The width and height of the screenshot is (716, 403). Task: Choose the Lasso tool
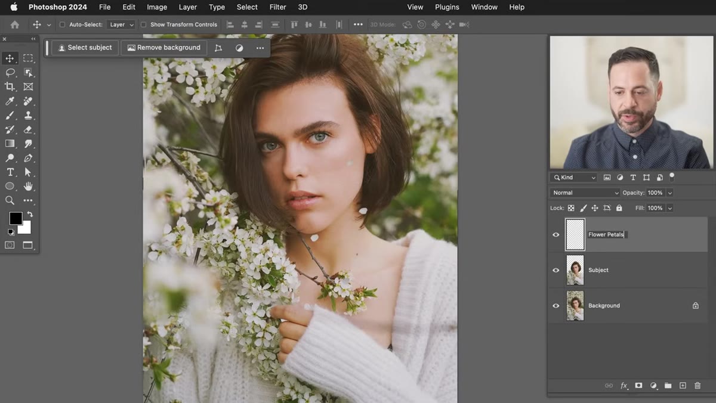tap(10, 73)
